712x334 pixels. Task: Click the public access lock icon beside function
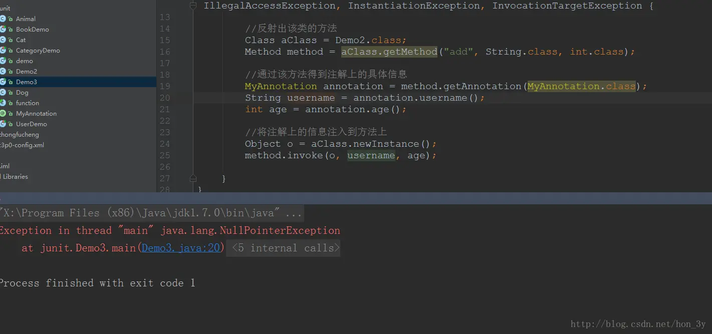(11, 103)
